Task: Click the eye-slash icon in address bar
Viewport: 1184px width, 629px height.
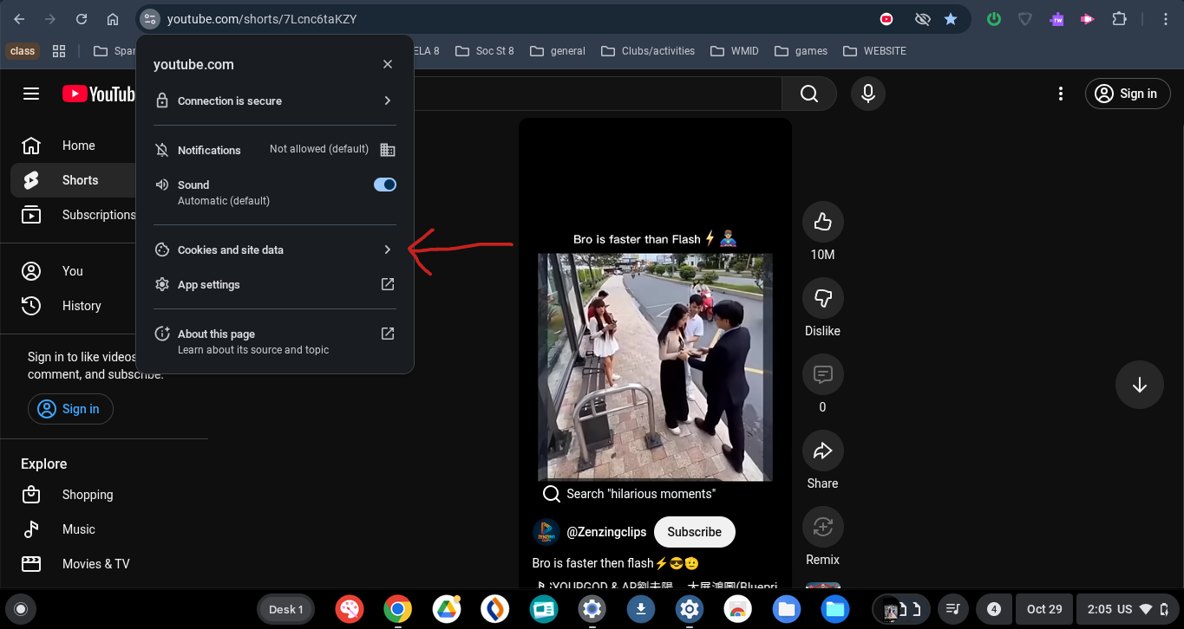Action: (922, 19)
